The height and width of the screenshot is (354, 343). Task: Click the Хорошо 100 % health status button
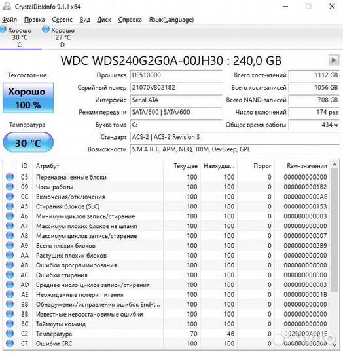pos(28,98)
